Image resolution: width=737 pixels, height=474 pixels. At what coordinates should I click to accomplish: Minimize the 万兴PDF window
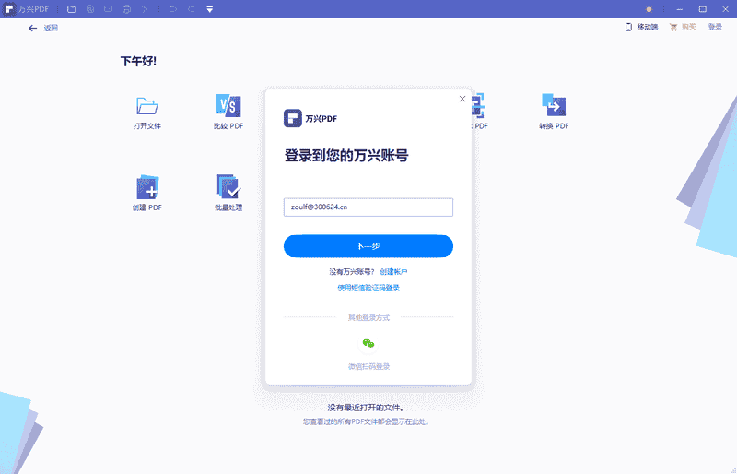tap(679, 9)
